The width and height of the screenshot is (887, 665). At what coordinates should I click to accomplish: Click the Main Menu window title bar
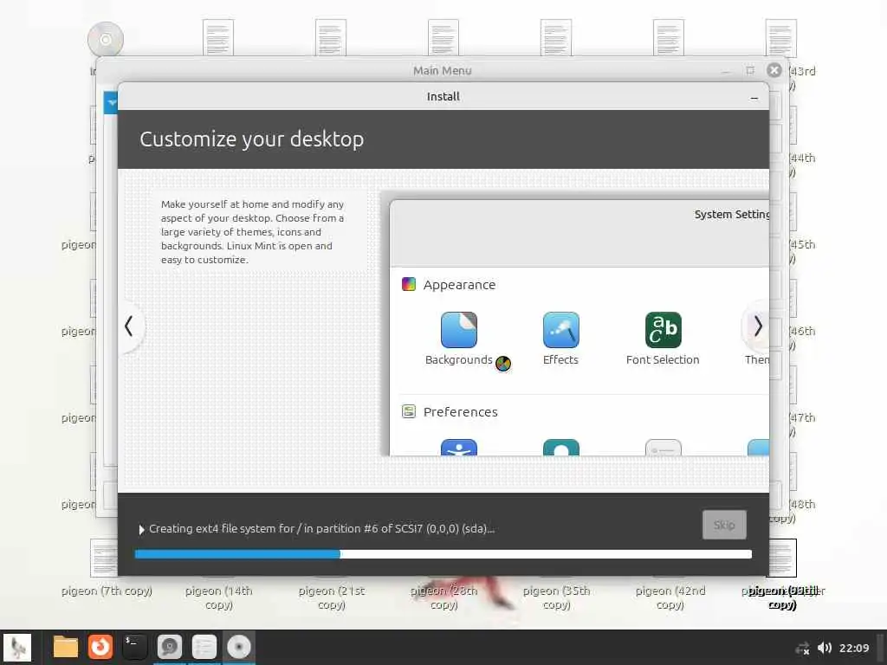pyautogui.click(x=443, y=70)
